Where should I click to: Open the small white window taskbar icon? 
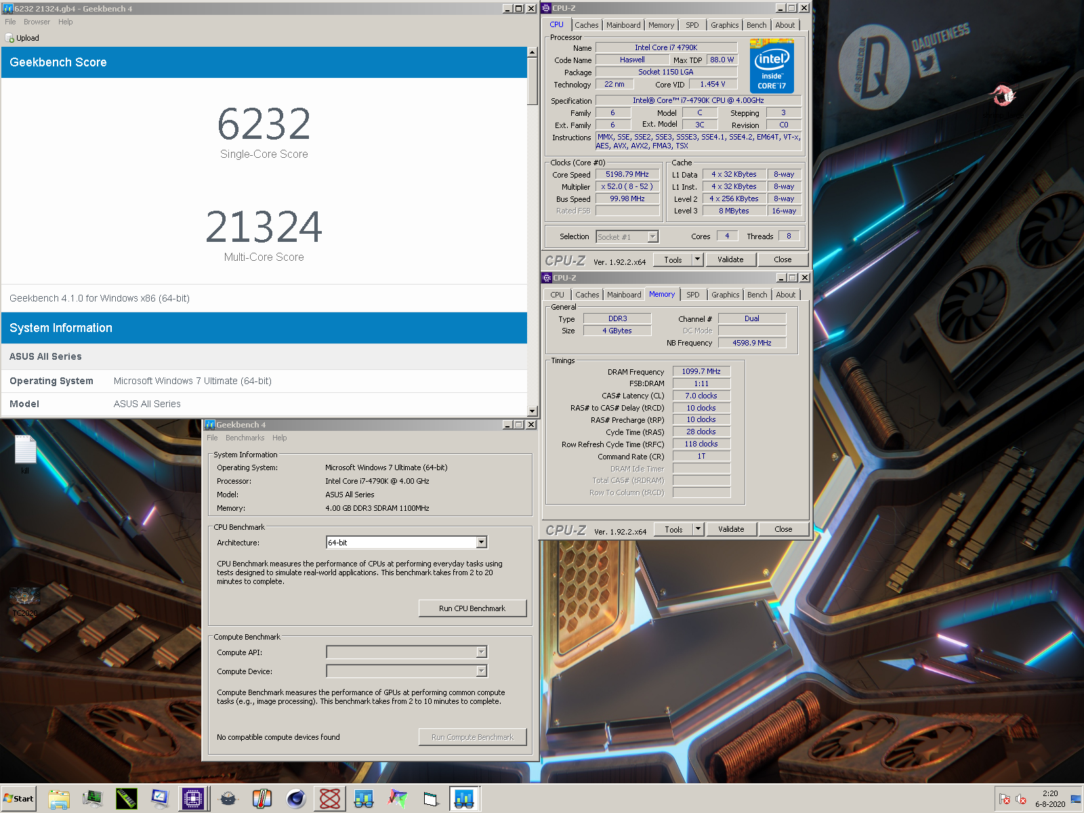click(x=432, y=799)
